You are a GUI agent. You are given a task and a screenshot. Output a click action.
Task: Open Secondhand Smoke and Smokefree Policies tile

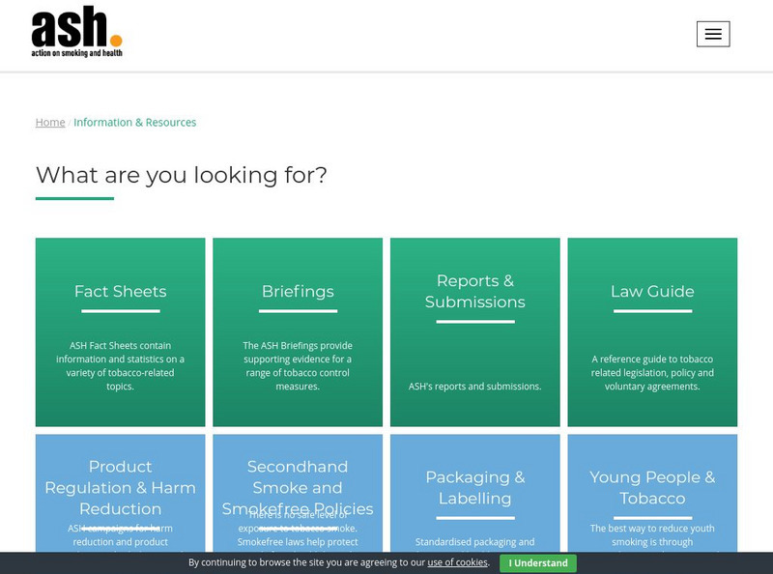298,493
